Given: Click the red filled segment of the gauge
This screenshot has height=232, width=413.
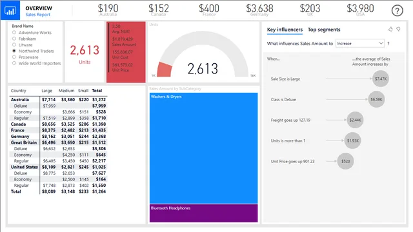Looking at the screenshot, I should pos(165,70).
